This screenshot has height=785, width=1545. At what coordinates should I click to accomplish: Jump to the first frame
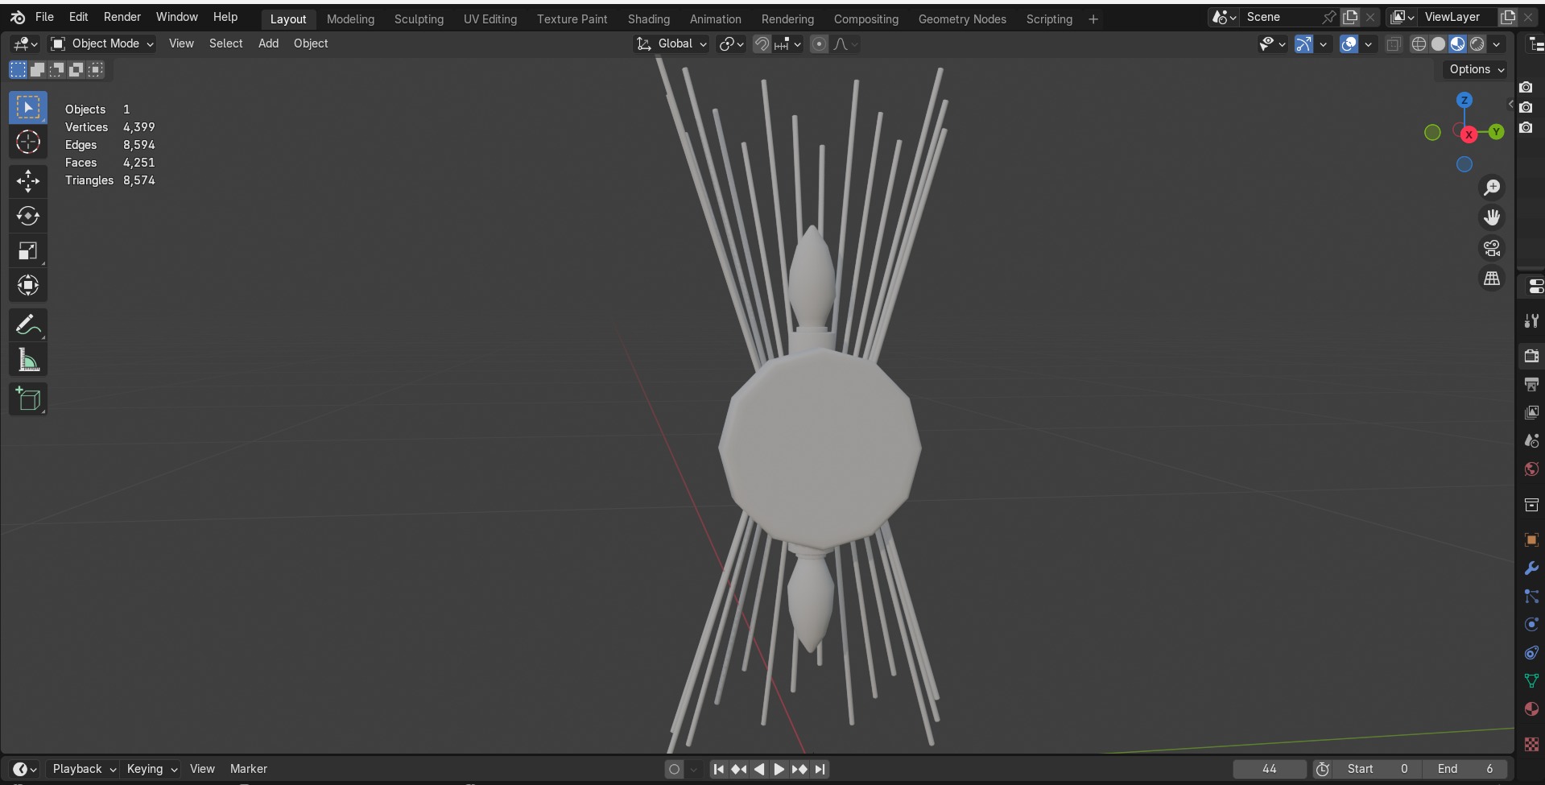point(718,769)
